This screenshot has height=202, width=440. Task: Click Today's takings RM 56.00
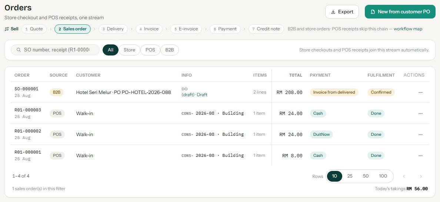(x=401, y=189)
